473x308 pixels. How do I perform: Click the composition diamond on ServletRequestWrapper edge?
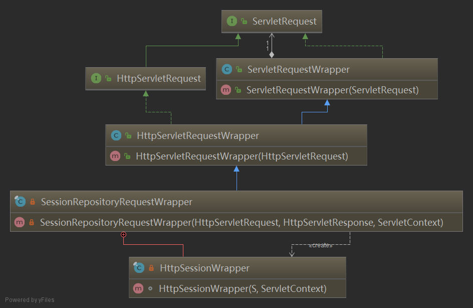click(x=272, y=55)
